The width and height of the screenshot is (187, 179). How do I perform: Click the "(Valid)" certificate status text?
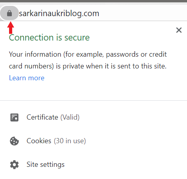click(70, 117)
